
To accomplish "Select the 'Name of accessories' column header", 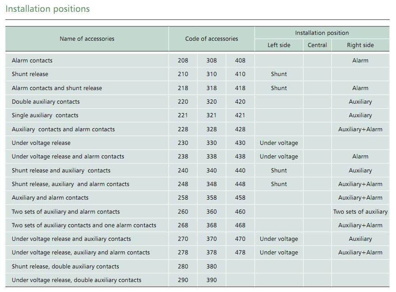I will 87,38.
